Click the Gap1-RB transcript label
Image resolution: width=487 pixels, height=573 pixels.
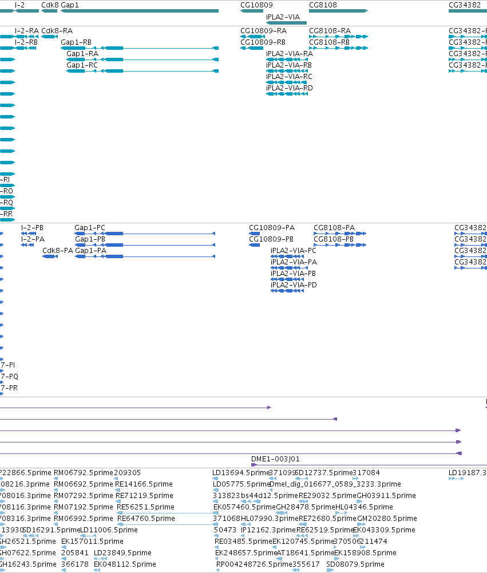pos(76,42)
